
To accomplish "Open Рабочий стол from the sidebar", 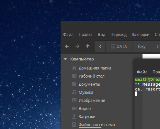I will (x=92, y=76).
